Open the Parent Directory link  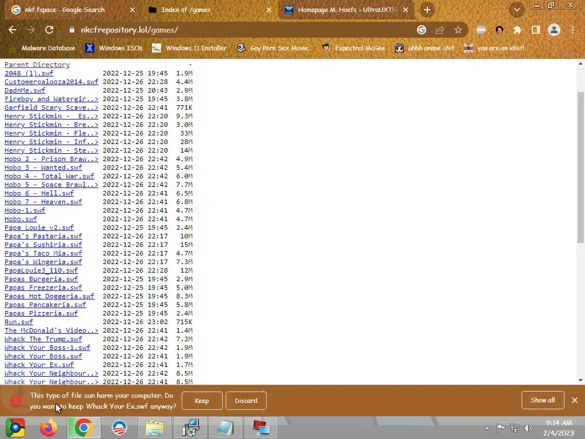click(x=37, y=65)
